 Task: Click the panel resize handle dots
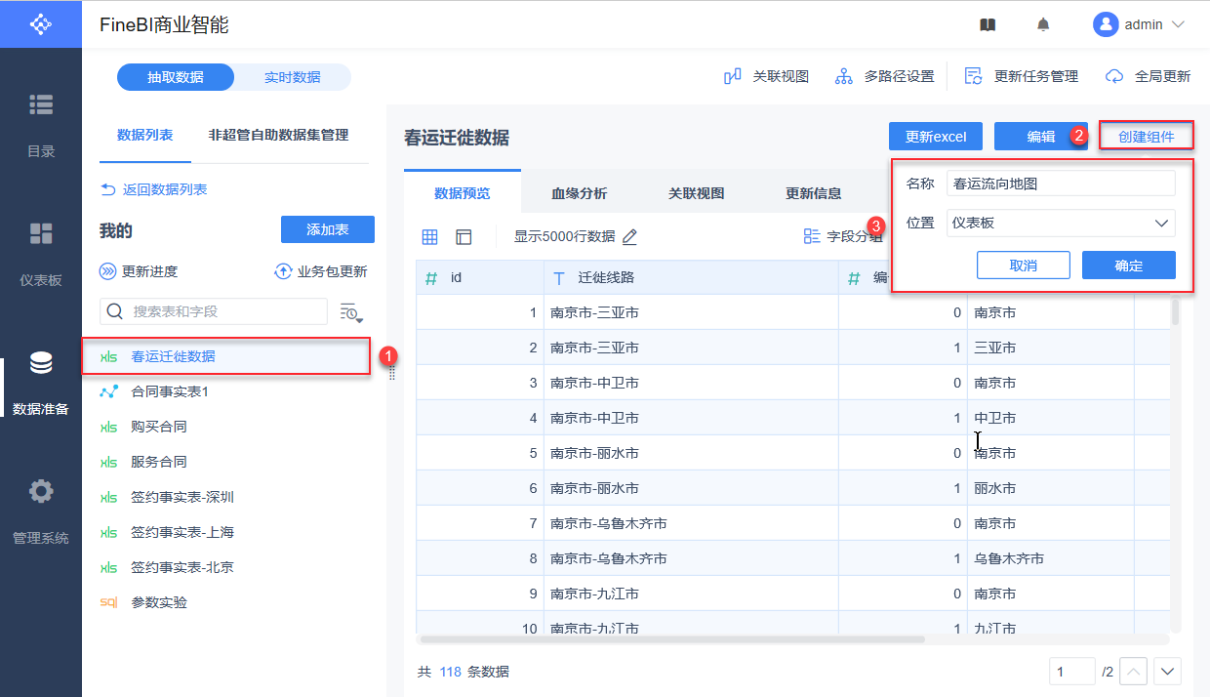tap(391, 374)
